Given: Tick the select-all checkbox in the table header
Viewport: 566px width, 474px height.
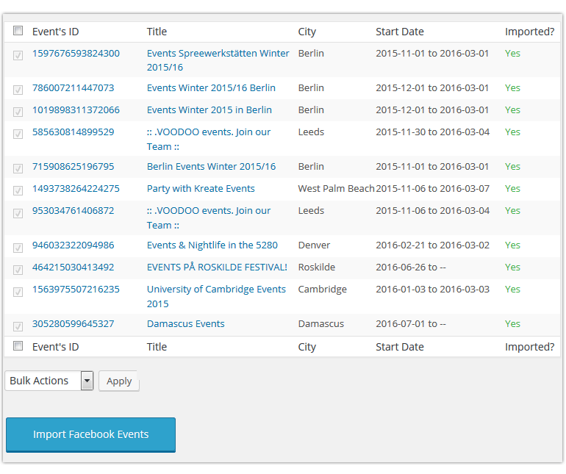Looking at the screenshot, I should [x=18, y=31].
